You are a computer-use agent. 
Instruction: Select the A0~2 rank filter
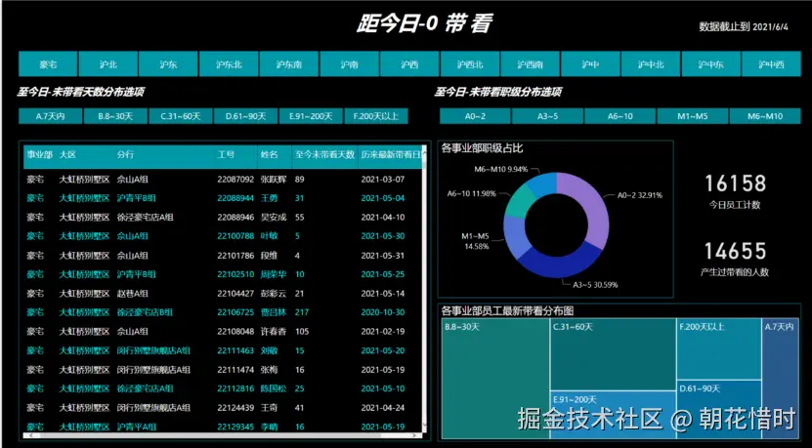(475, 116)
